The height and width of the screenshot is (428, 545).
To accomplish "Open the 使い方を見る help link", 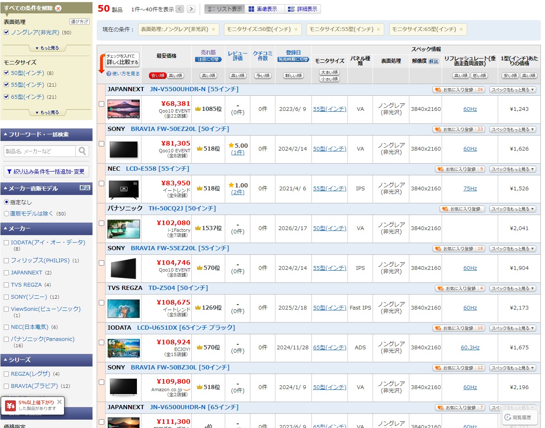I will click(x=123, y=74).
